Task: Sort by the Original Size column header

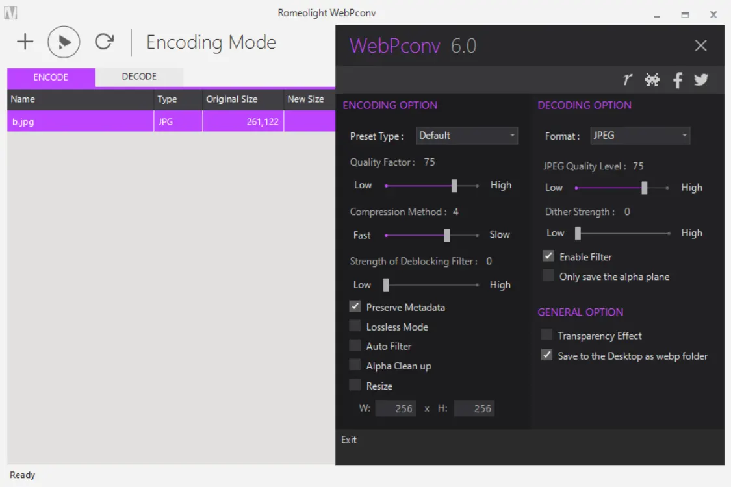Action: 243,99
